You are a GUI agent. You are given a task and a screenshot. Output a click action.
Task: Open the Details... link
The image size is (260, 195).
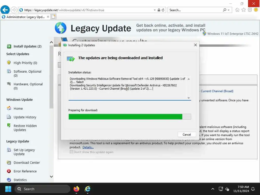88,147
